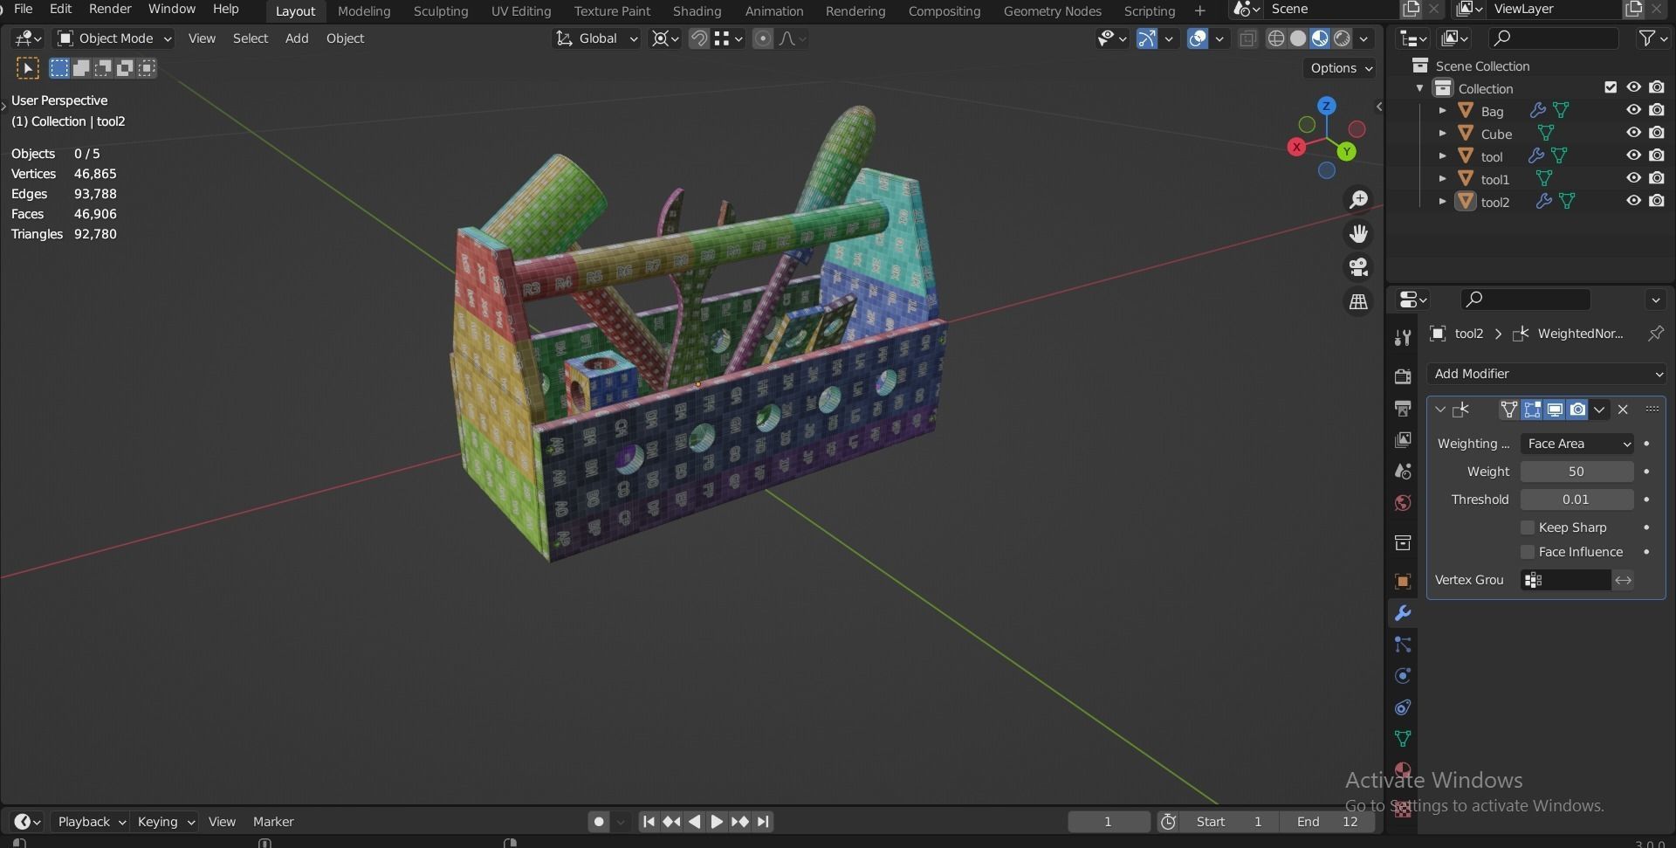Click the pan view hand icon

1358,234
